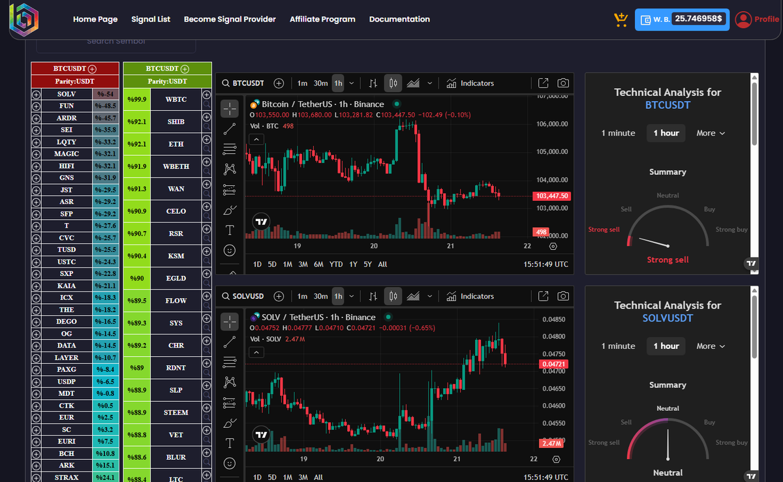Viewport: 783px width, 482px height.
Task: Open Affiliate Program page
Action: (322, 20)
